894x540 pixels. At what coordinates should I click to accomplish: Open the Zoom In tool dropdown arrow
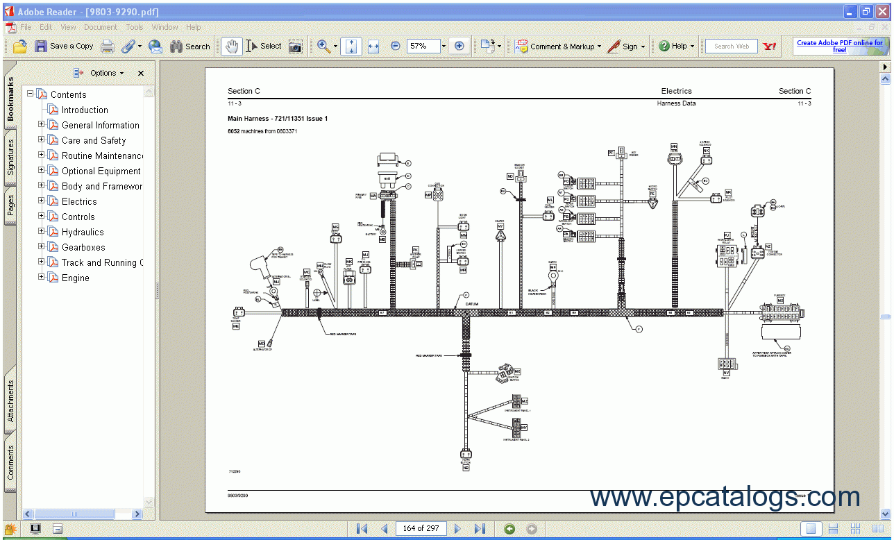[336, 47]
